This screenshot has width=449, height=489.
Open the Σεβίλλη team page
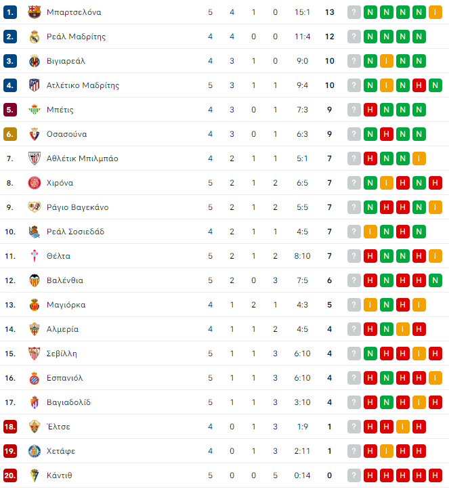62,354
